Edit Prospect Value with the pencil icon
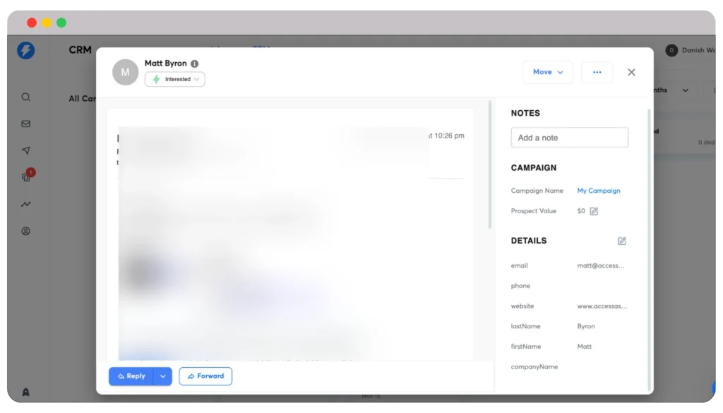 click(x=593, y=210)
